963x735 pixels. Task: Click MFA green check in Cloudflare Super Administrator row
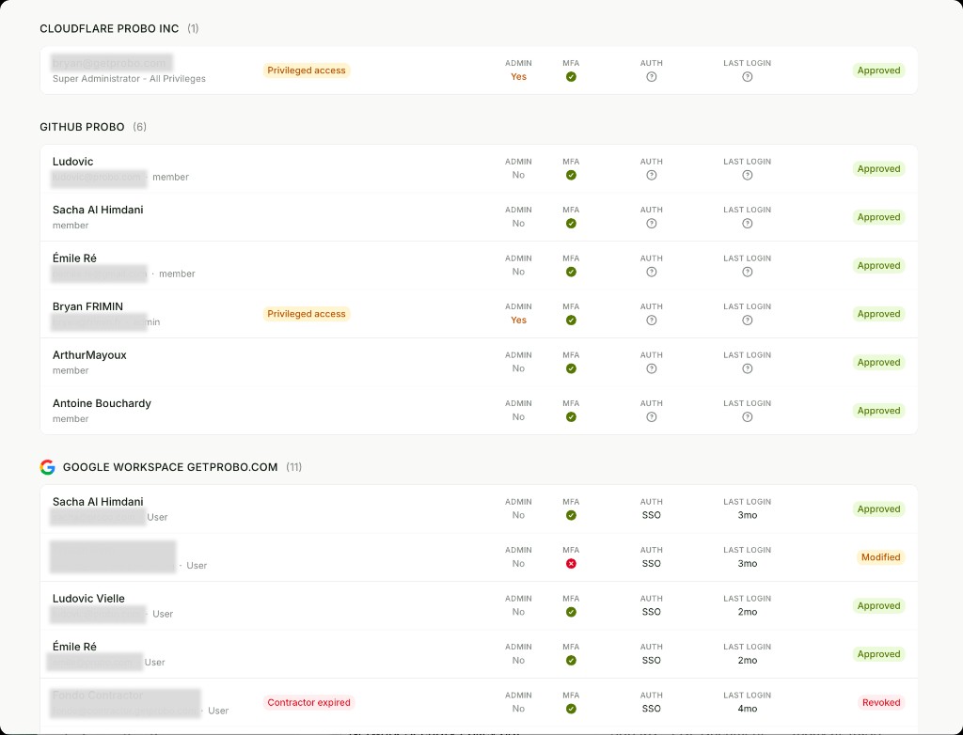click(571, 77)
